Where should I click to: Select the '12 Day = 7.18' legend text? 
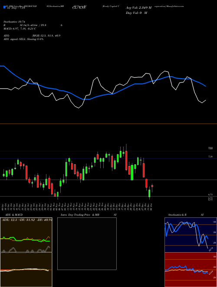click(16, 8)
